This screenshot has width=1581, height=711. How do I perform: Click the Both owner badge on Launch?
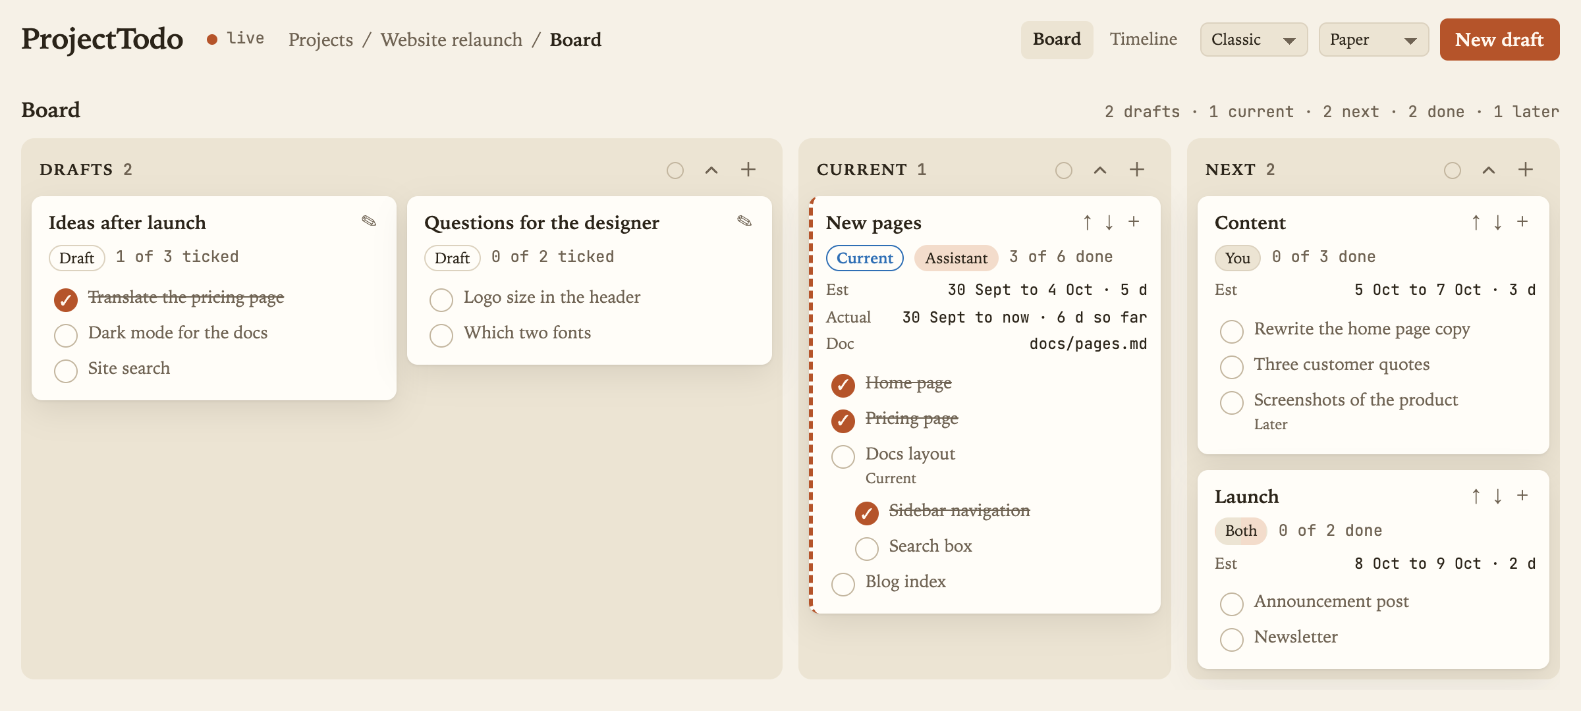1241,531
